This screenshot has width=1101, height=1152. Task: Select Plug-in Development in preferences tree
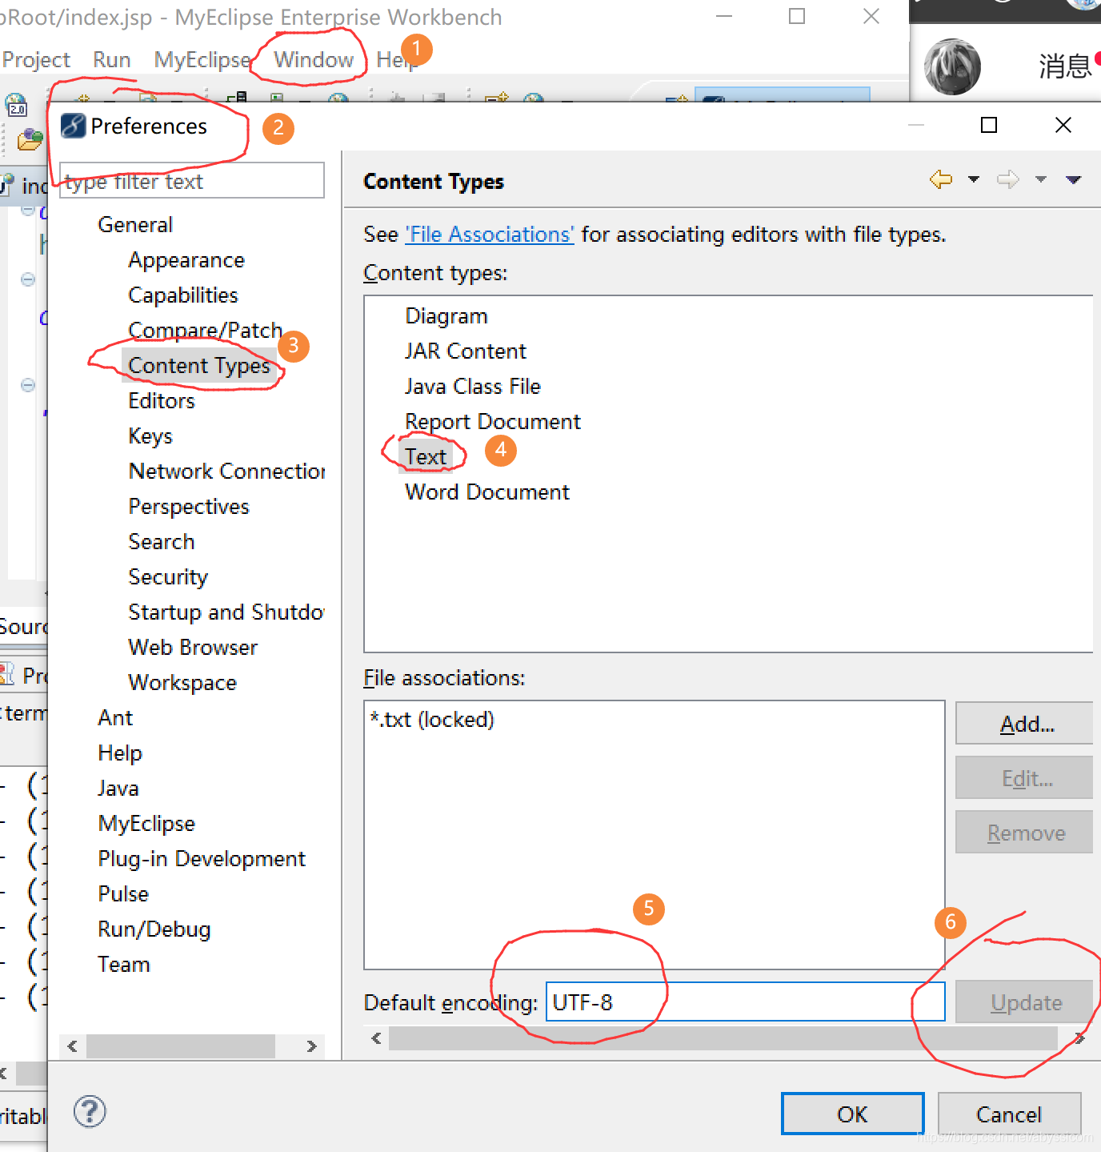[x=202, y=858]
